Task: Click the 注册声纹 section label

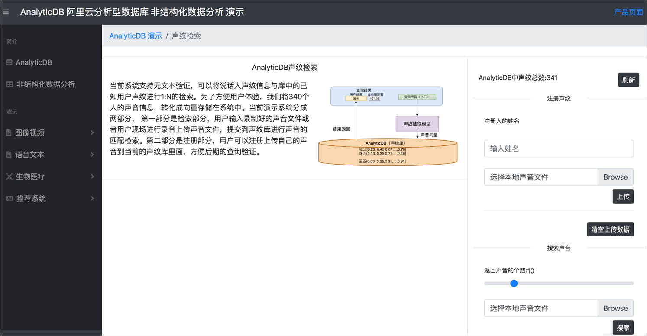Action: 559,98
